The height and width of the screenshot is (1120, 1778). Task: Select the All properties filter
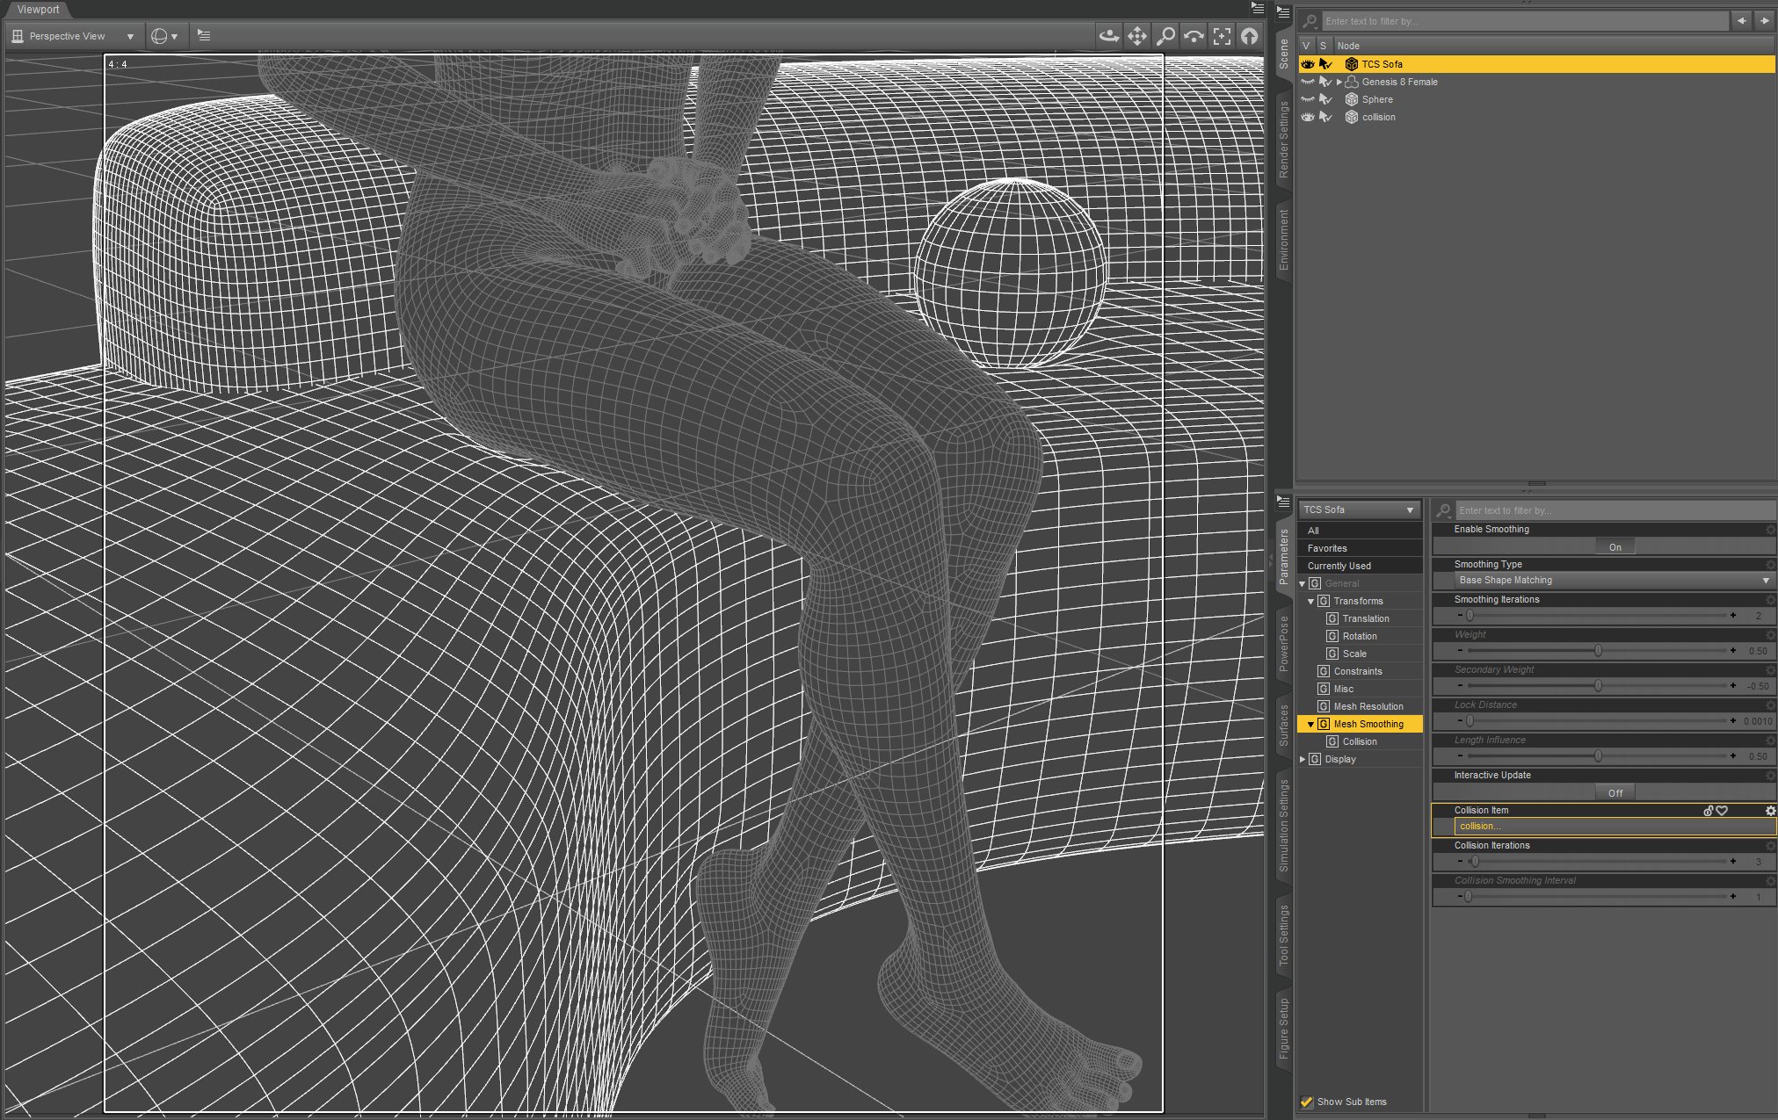pos(1360,531)
